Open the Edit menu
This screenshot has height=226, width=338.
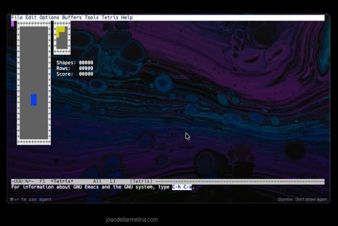coord(31,18)
